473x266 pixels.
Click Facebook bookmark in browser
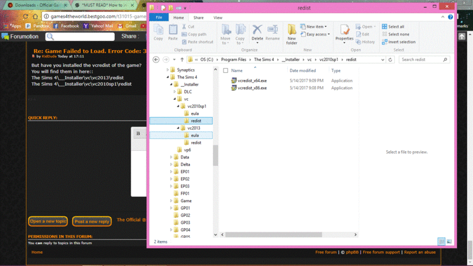(66, 26)
